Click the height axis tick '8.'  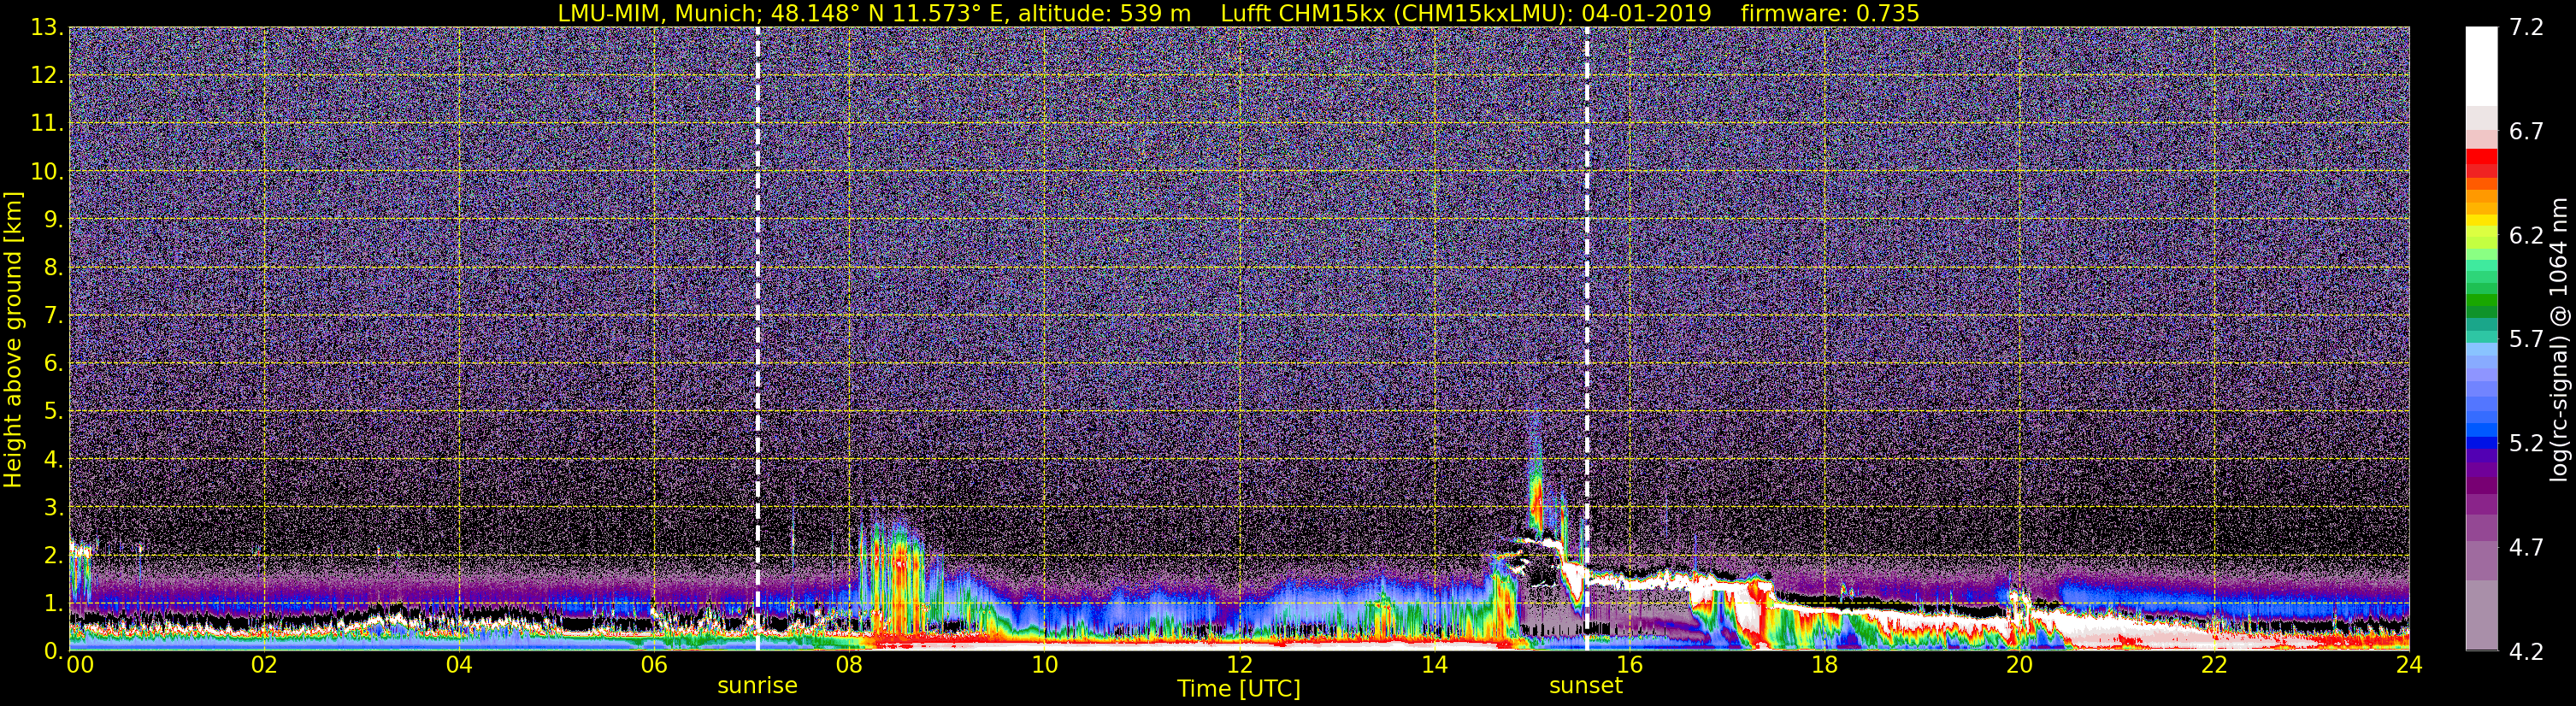click(x=53, y=267)
